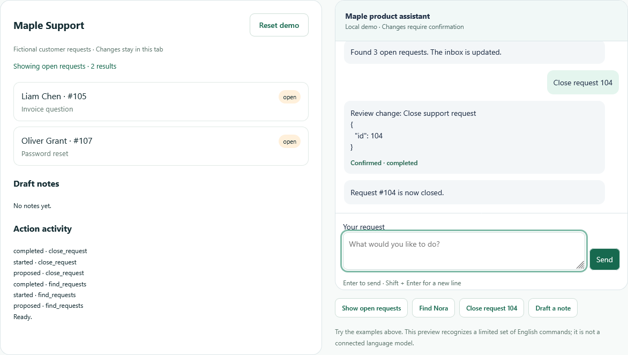Screen dimensions: 628x355
Task: Click the Confirmed · completed status text
Action: click(x=384, y=163)
